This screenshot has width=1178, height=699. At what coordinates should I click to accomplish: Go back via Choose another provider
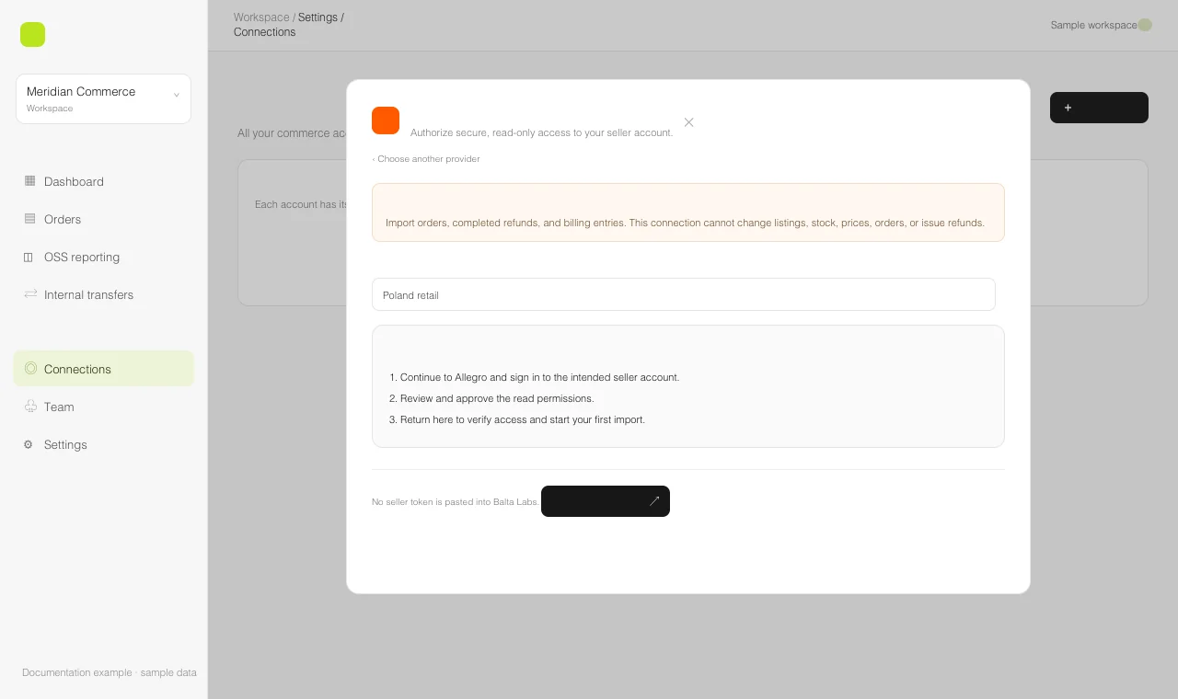(x=426, y=159)
